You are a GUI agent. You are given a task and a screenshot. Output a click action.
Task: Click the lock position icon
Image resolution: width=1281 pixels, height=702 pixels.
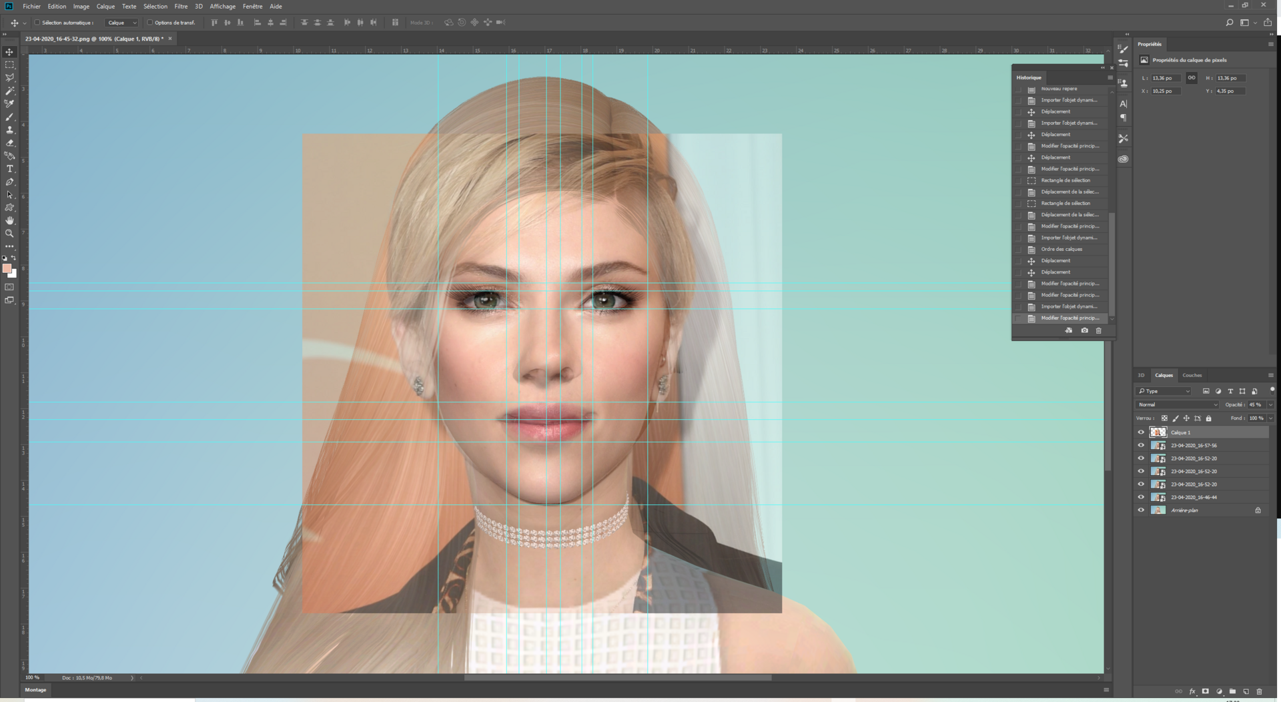(x=1186, y=418)
